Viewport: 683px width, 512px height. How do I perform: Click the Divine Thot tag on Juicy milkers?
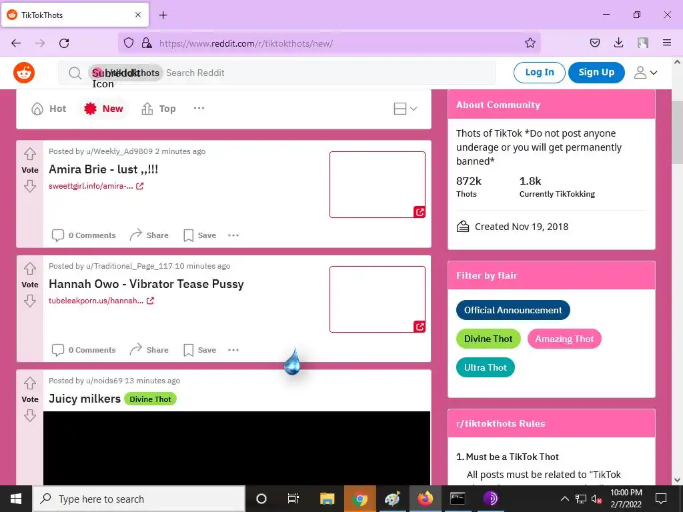click(x=150, y=399)
